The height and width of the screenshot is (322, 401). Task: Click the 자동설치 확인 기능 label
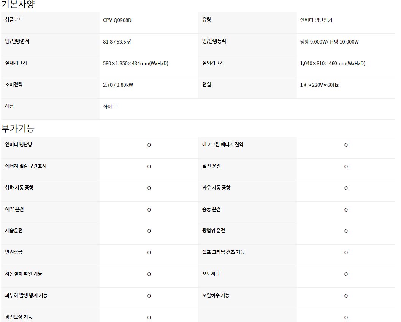tap(24, 274)
